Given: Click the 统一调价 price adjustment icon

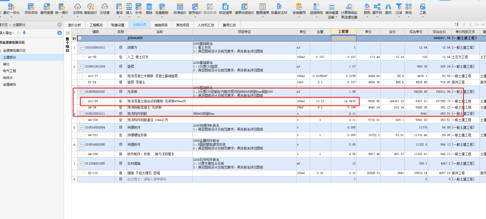Looking at the screenshot, I should (61, 7).
